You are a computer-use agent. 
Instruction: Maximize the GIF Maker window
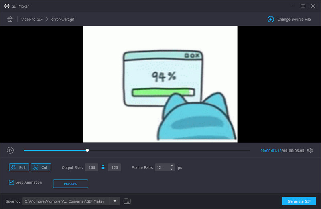pyautogui.click(x=303, y=6)
